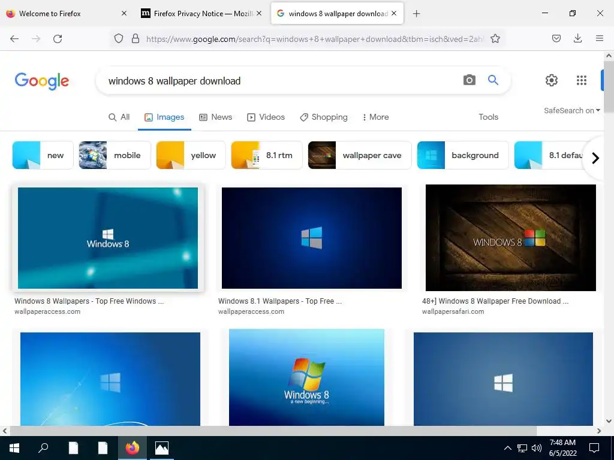
Task: Open the Photos app in taskbar
Action: pos(162,448)
